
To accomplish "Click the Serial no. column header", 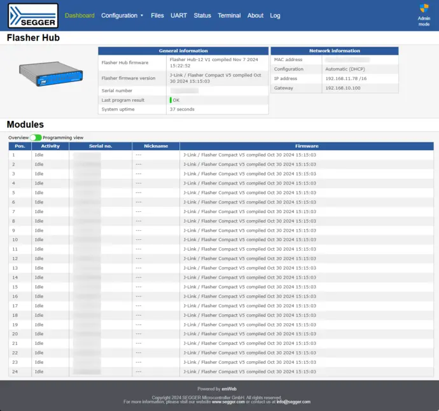I will (x=101, y=146).
